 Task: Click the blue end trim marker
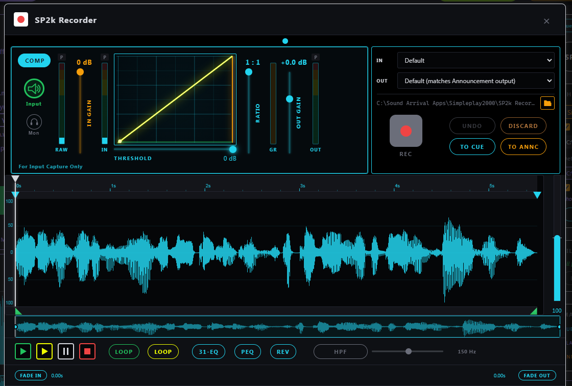pyautogui.click(x=537, y=195)
